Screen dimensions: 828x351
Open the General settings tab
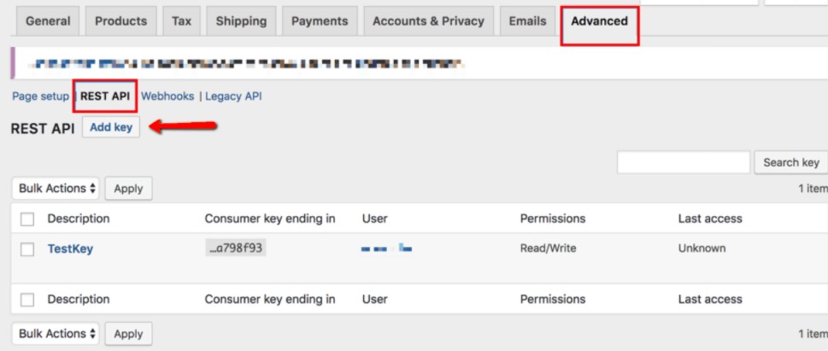pos(48,21)
